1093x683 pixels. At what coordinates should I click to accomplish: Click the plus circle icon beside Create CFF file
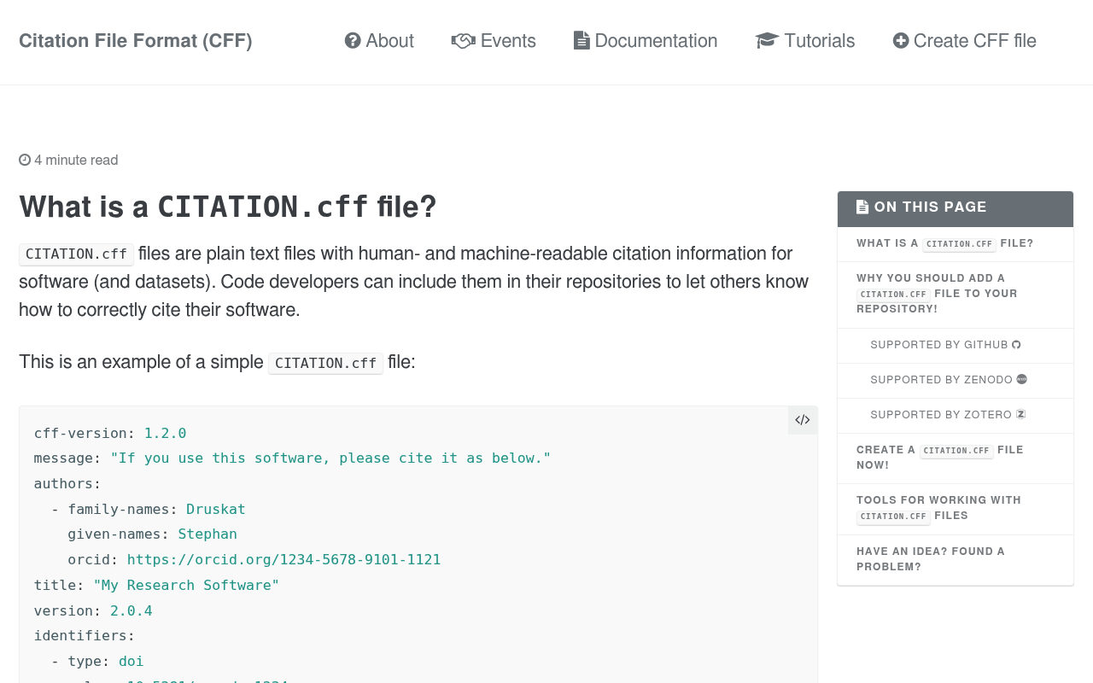(x=901, y=41)
